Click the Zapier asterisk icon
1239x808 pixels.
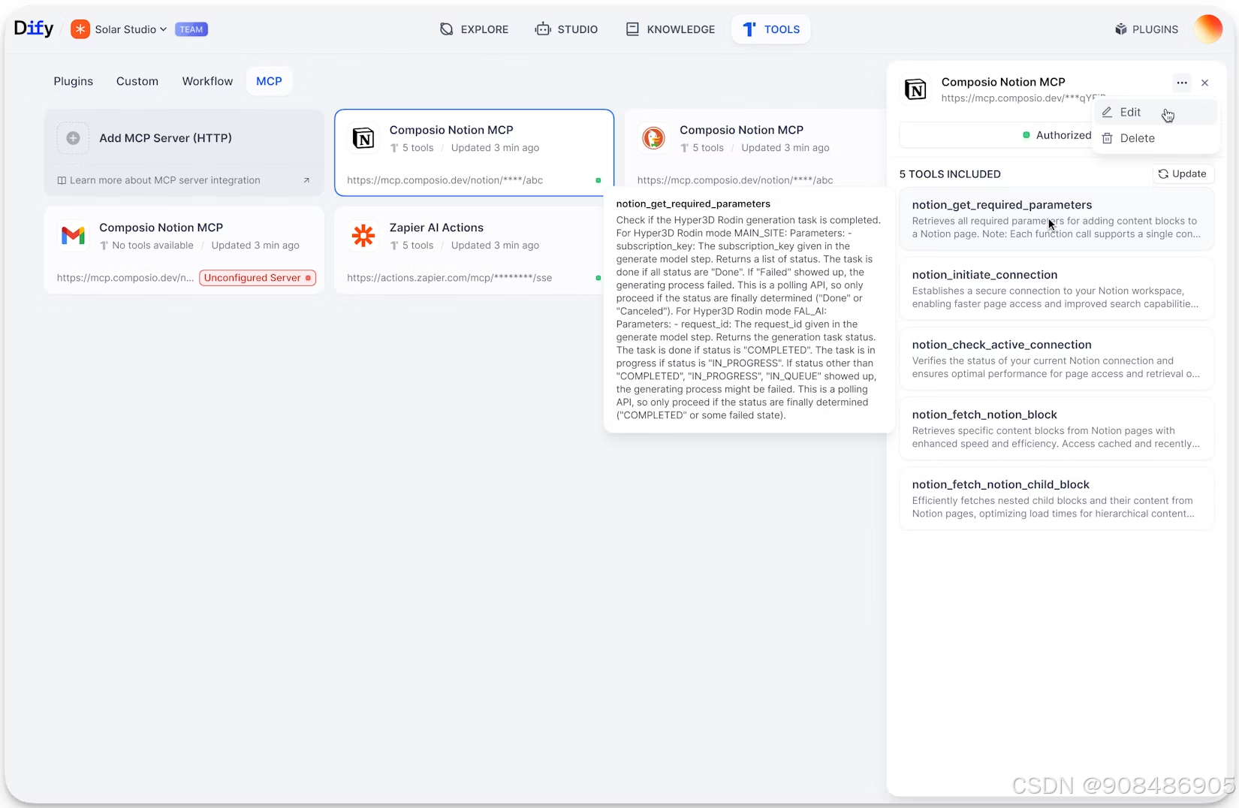(x=363, y=236)
